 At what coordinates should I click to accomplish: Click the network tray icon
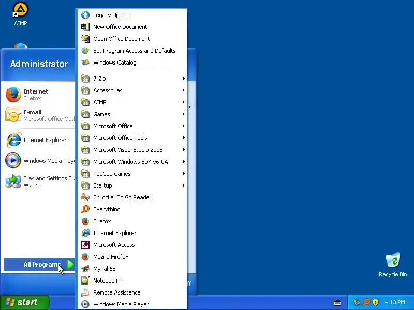(x=357, y=302)
